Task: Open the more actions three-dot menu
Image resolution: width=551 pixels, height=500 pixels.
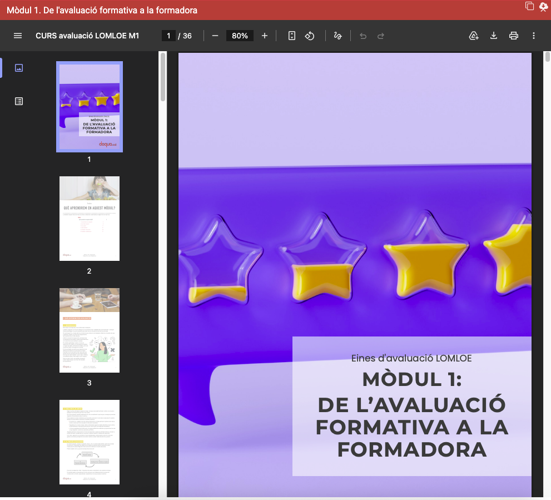Action: point(534,36)
